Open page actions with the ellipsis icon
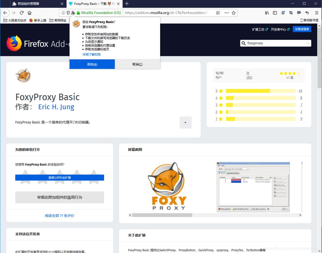This screenshot has height=253, width=322. [226, 13]
